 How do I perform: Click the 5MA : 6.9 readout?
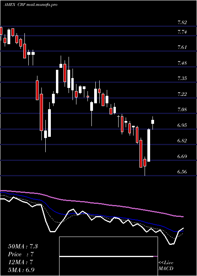tap(21, 270)
